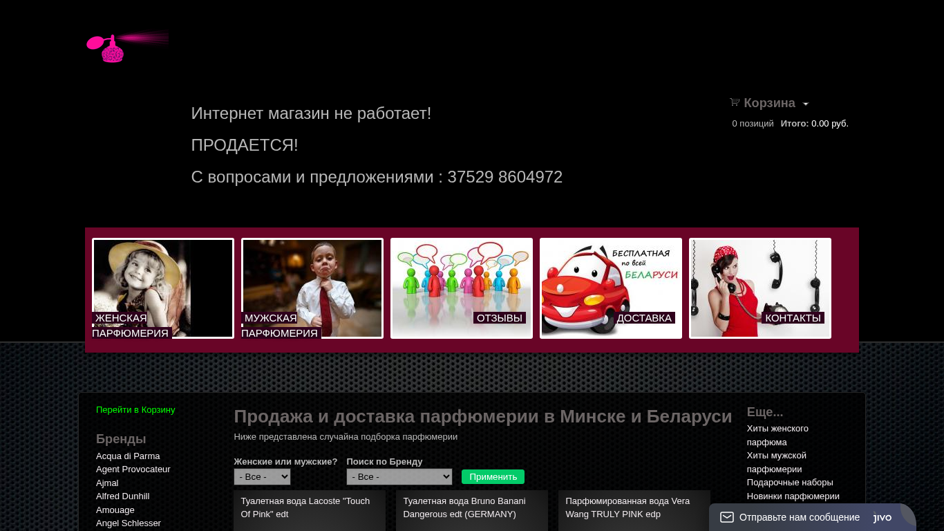944x531 pixels.
Task: Open the Bruno Banani Dangerous product
Action: pos(464,507)
